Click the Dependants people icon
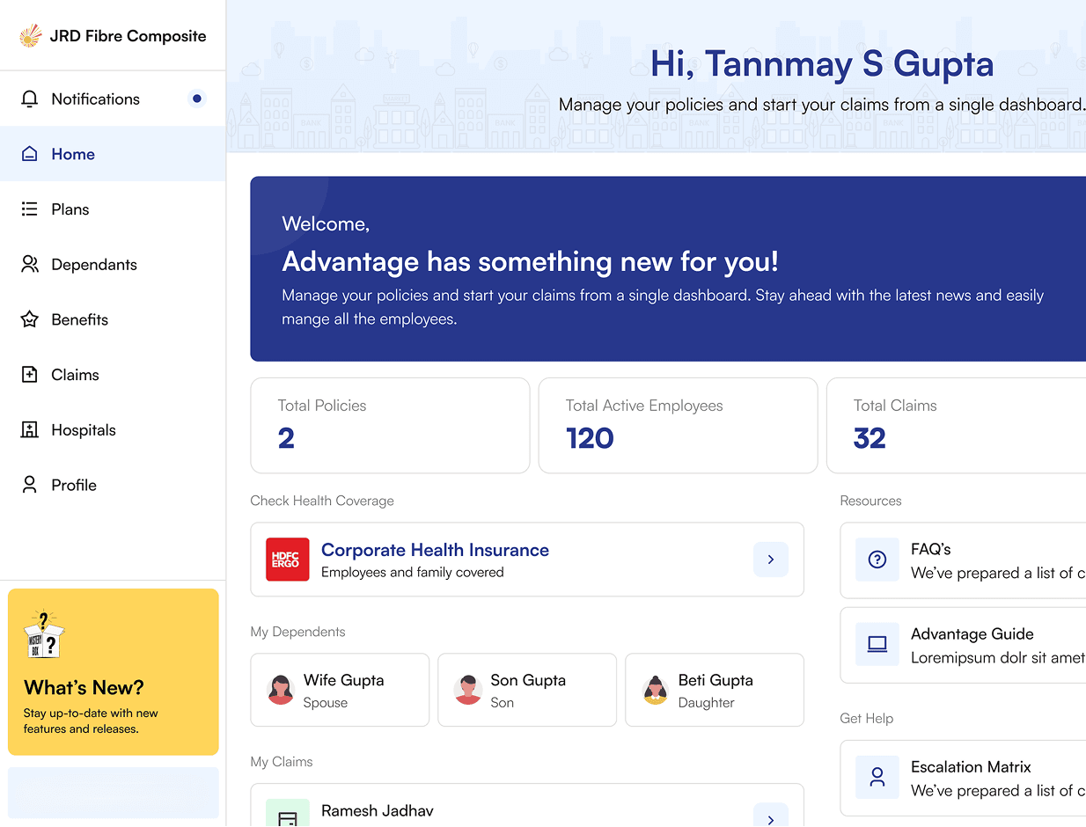Image resolution: width=1086 pixels, height=827 pixels. (x=29, y=264)
